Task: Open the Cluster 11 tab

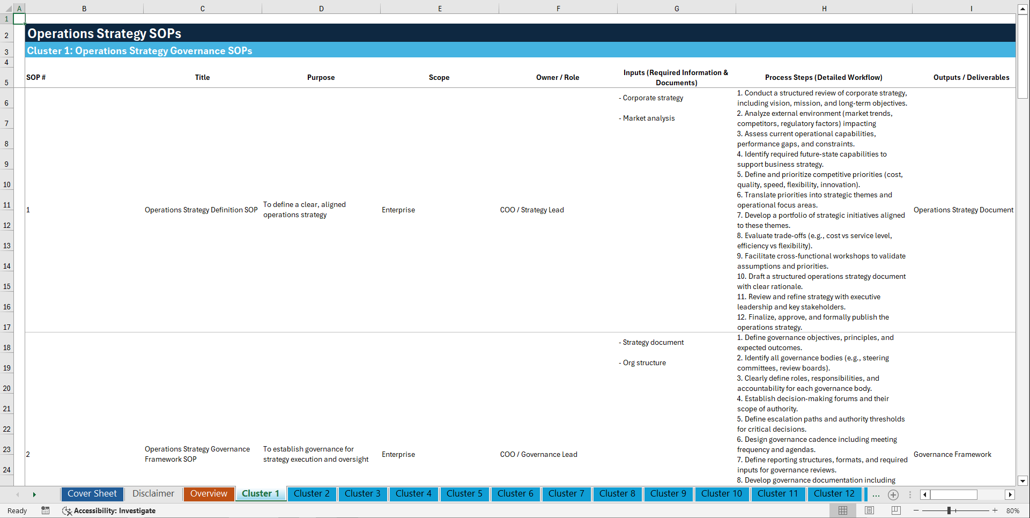Action: pos(777,494)
